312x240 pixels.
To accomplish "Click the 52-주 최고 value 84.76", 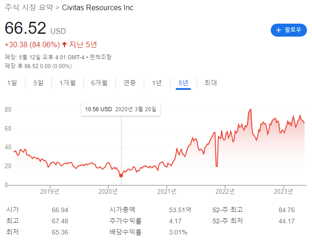I will pos(287,210).
